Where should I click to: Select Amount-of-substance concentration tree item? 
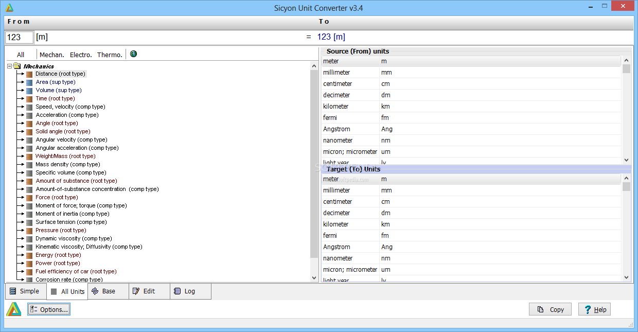pos(97,189)
